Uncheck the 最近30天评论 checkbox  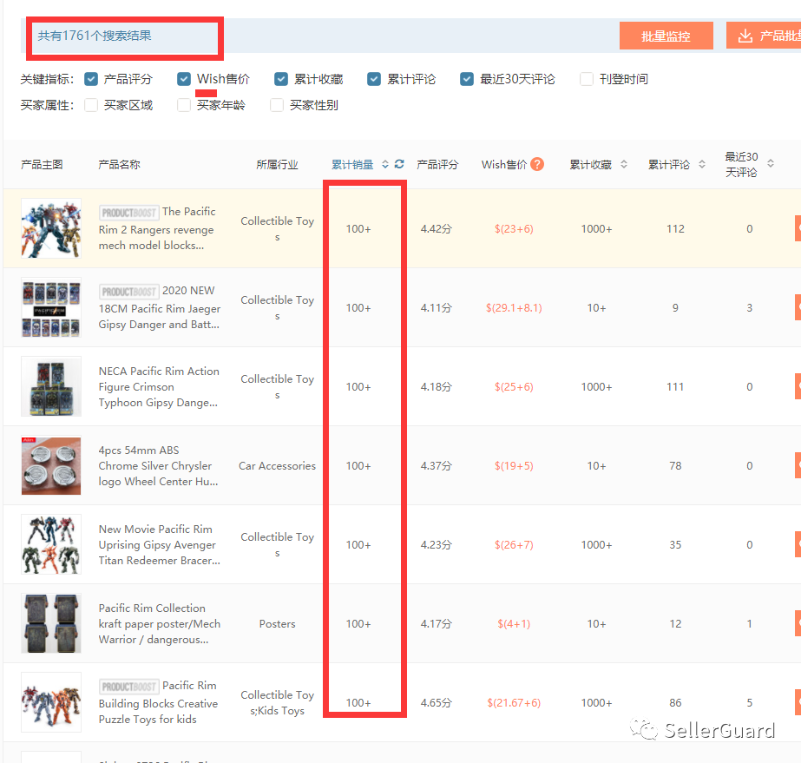pos(466,79)
